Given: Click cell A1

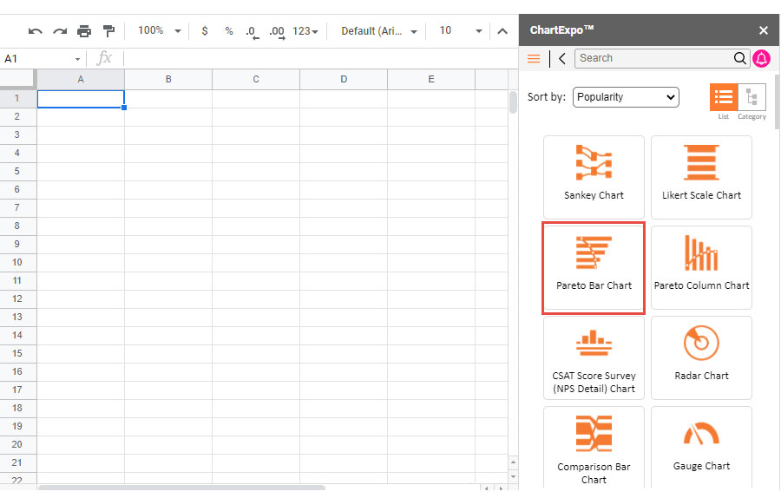Looking at the screenshot, I should point(81,99).
